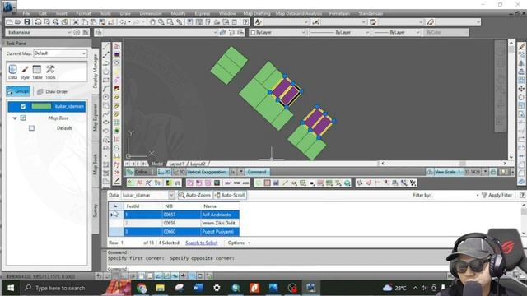Toggle the Online status button
Image resolution: width=527 pixels, height=296 pixels.
[x=138, y=172]
